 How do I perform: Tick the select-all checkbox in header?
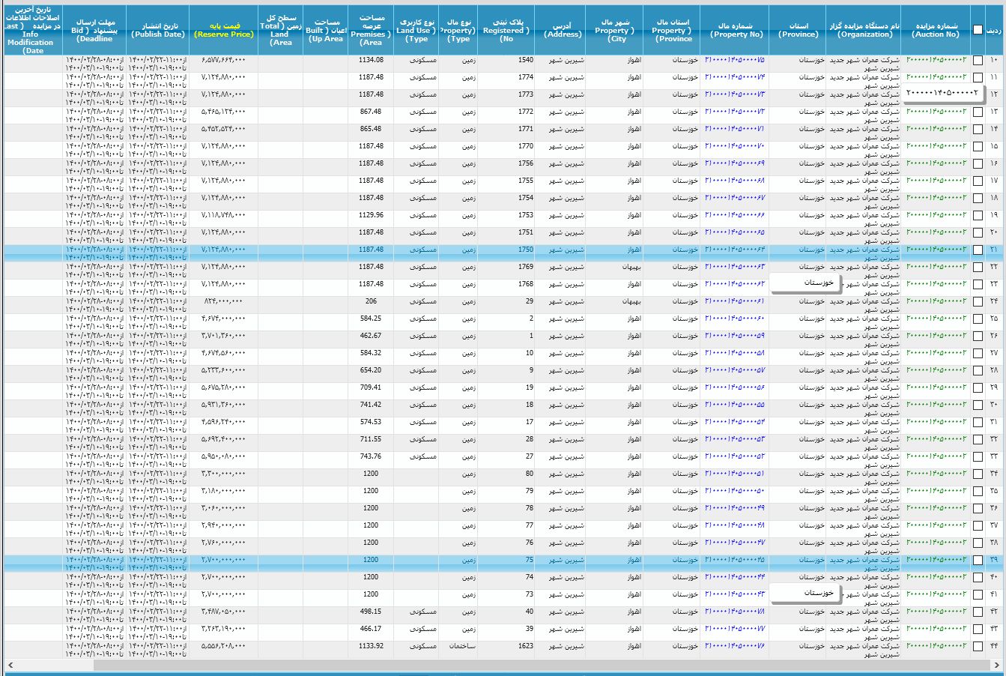[978, 30]
